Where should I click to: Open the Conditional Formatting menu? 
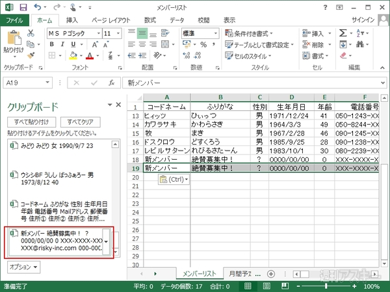tap(249, 33)
